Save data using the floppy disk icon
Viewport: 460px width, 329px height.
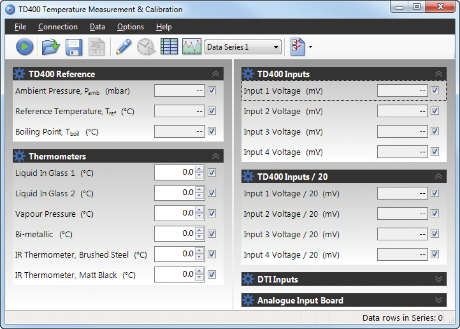click(74, 47)
